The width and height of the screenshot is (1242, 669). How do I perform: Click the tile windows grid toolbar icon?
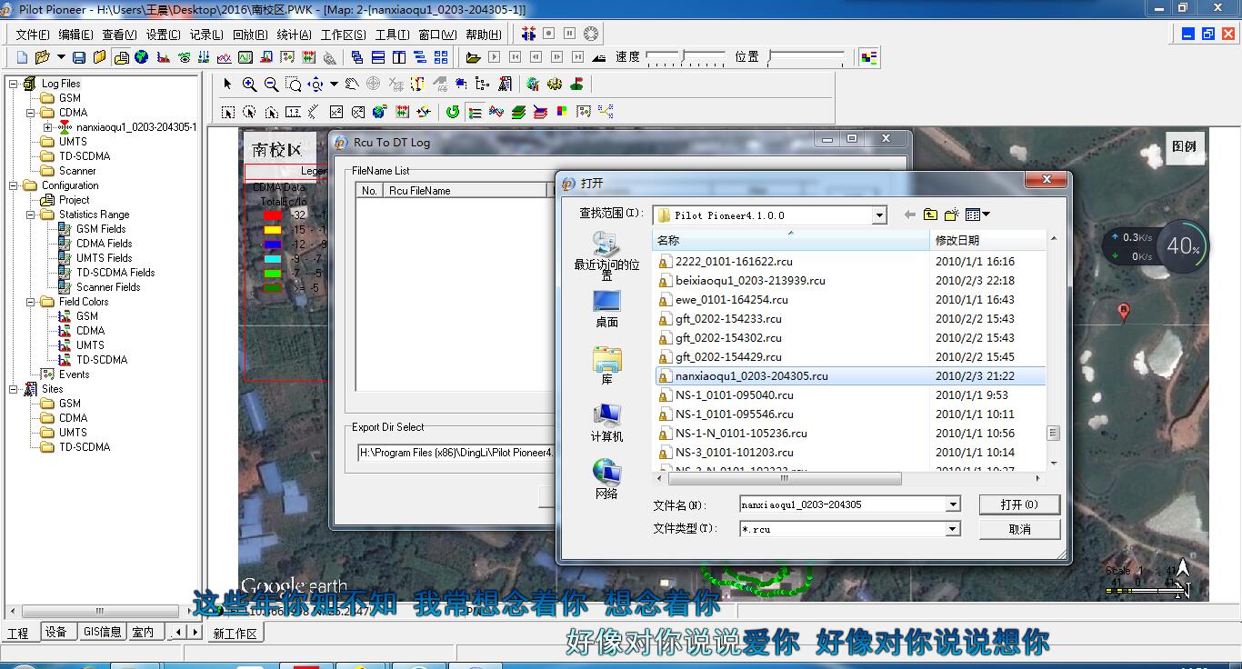click(441, 57)
